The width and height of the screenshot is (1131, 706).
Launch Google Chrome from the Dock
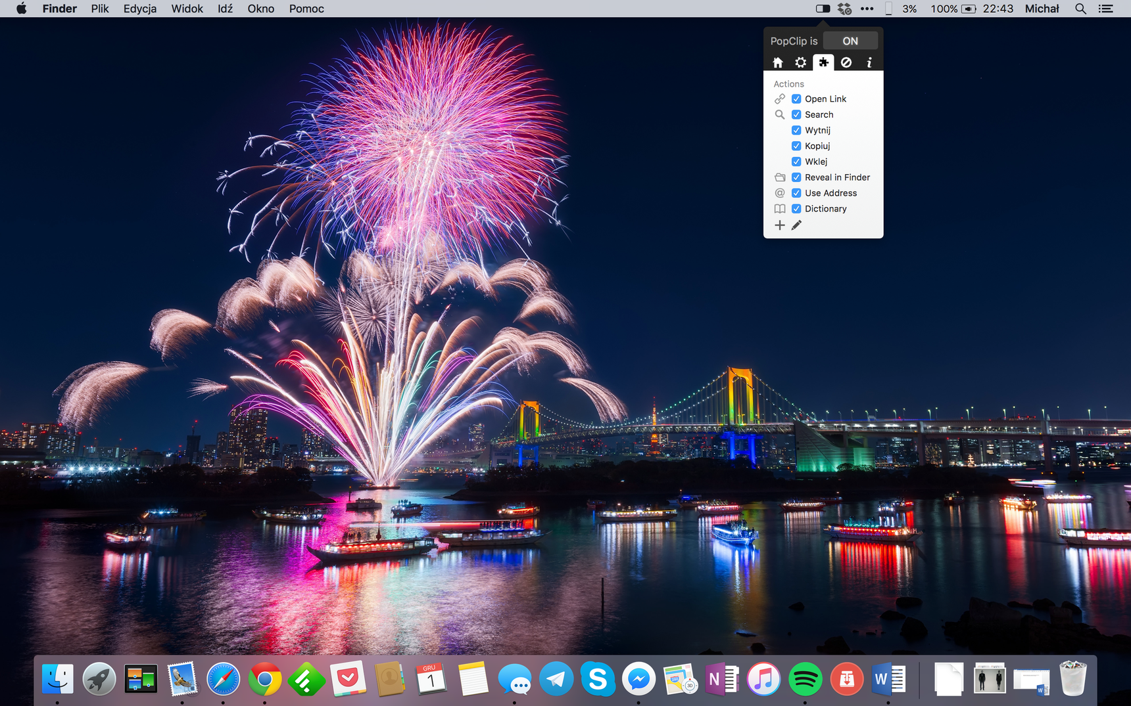coord(265,679)
